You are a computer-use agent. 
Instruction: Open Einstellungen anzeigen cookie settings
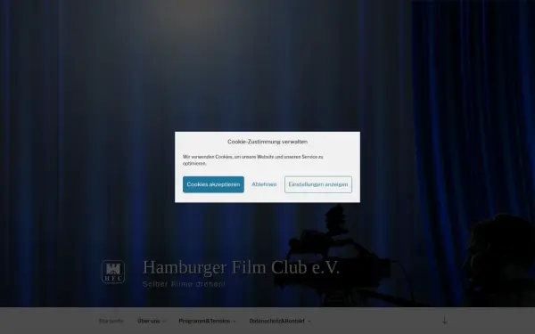pos(318,184)
